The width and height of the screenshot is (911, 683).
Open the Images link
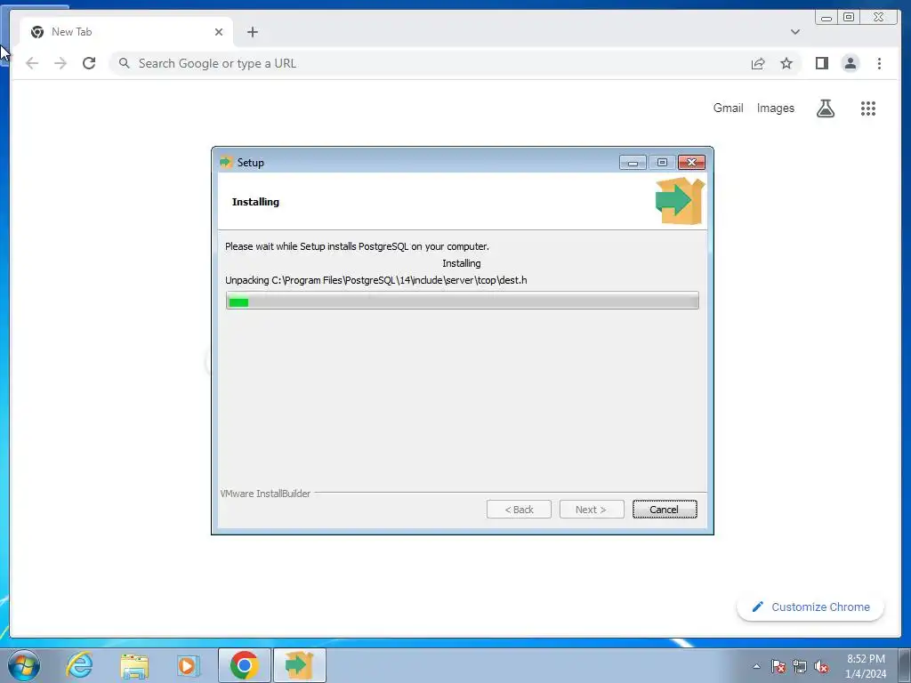pos(775,108)
